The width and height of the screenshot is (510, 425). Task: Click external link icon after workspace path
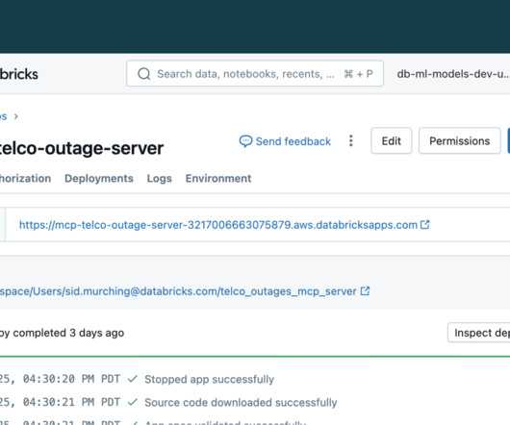pyautogui.click(x=365, y=290)
